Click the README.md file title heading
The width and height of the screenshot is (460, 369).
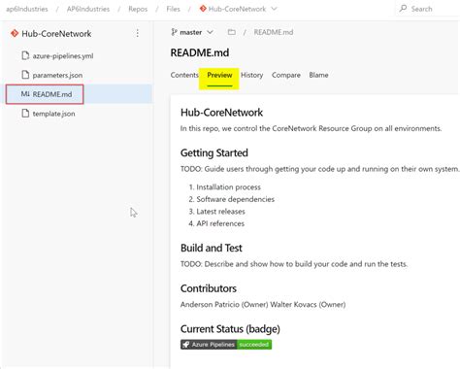[200, 52]
